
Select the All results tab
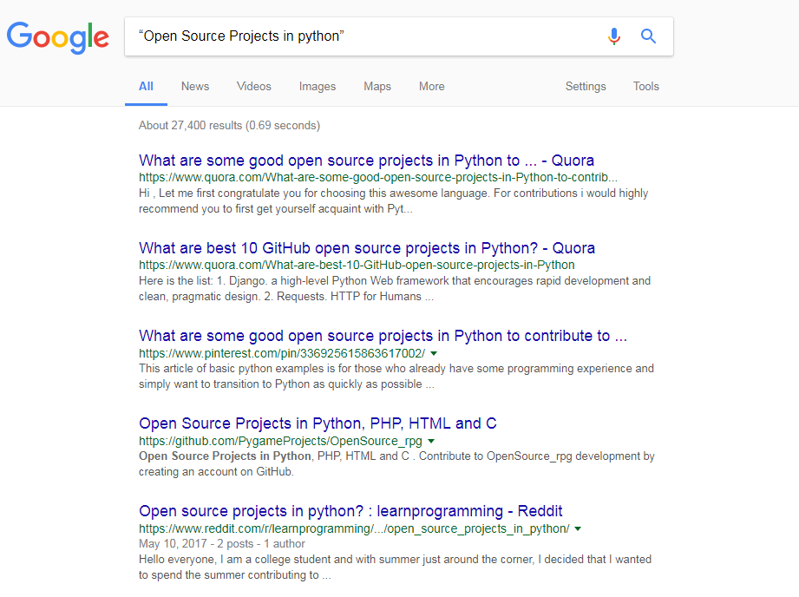146,87
